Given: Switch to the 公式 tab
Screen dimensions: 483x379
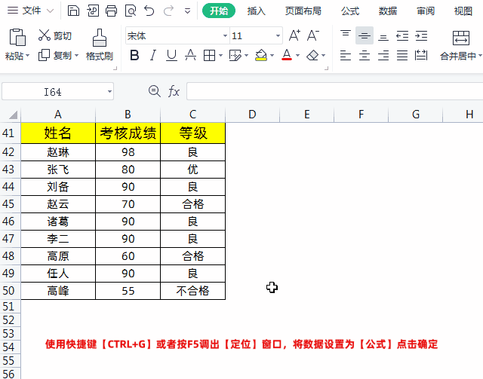Looking at the screenshot, I should [x=350, y=11].
